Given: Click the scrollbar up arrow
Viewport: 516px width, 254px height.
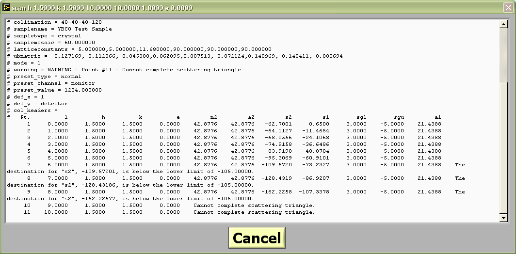Looking at the screenshot, I should click(x=503, y=25).
